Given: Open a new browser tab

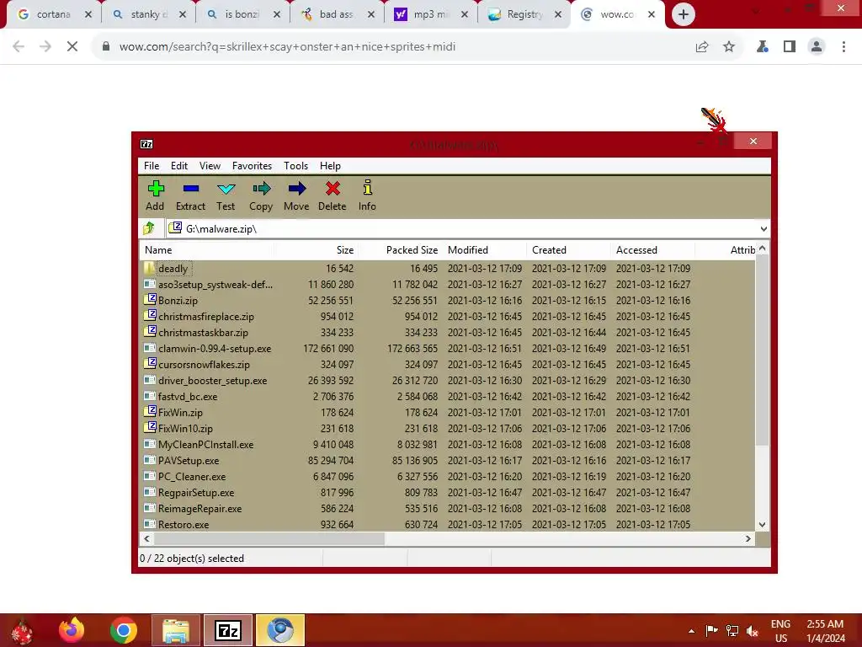Looking at the screenshot, I should click(684, 14).
